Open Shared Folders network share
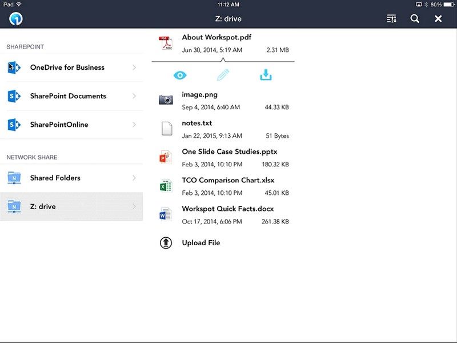Viewport: 457px width, 343px height. (x=71, y=178)
